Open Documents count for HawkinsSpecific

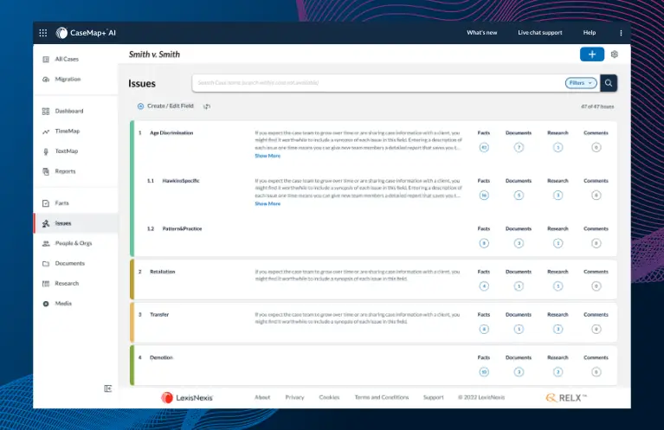point(519,196)
